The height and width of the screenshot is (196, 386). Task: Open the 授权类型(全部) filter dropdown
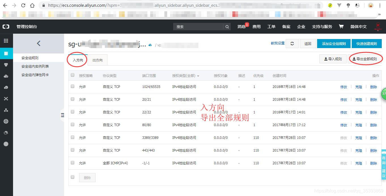point(186,76)
